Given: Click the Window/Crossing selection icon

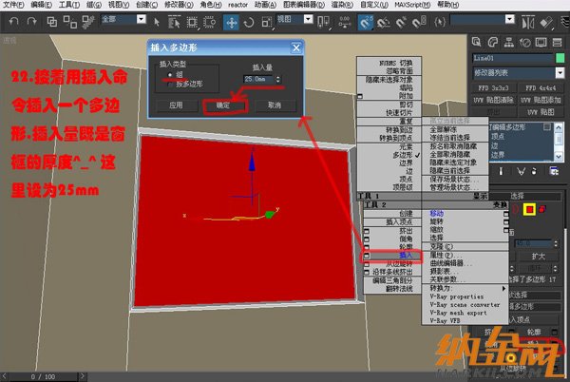Looking at the screenshot, I should 210,22.
